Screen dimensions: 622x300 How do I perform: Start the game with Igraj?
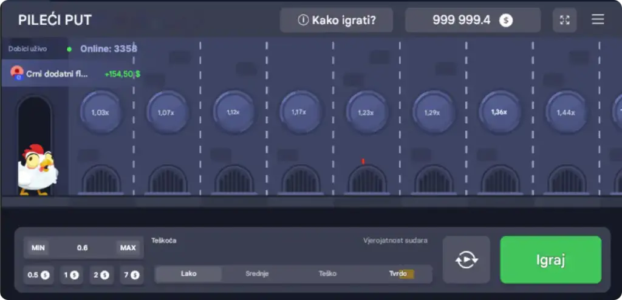coord(550,260)
